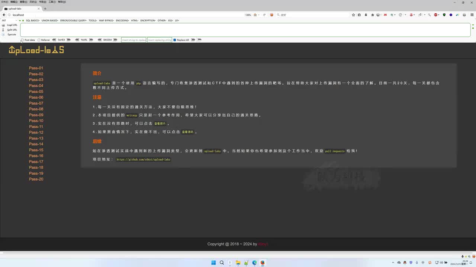476x267 pixels.
Task: Open the new tab plus button
Action: coord(45,9)
